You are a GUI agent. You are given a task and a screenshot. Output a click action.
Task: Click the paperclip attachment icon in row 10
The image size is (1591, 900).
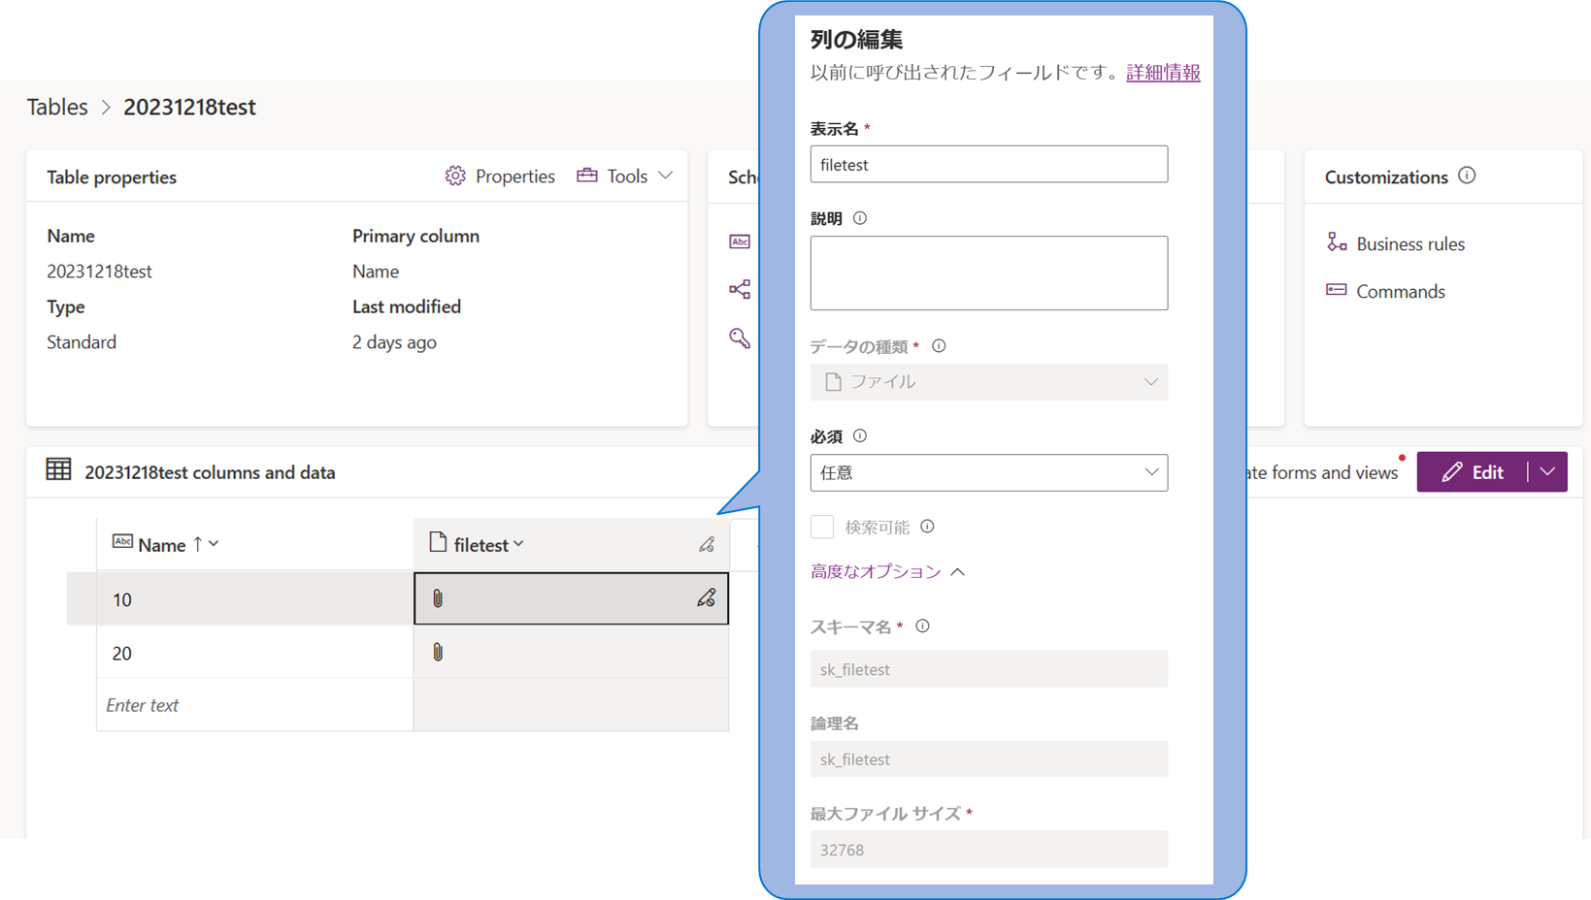[438, 598]
